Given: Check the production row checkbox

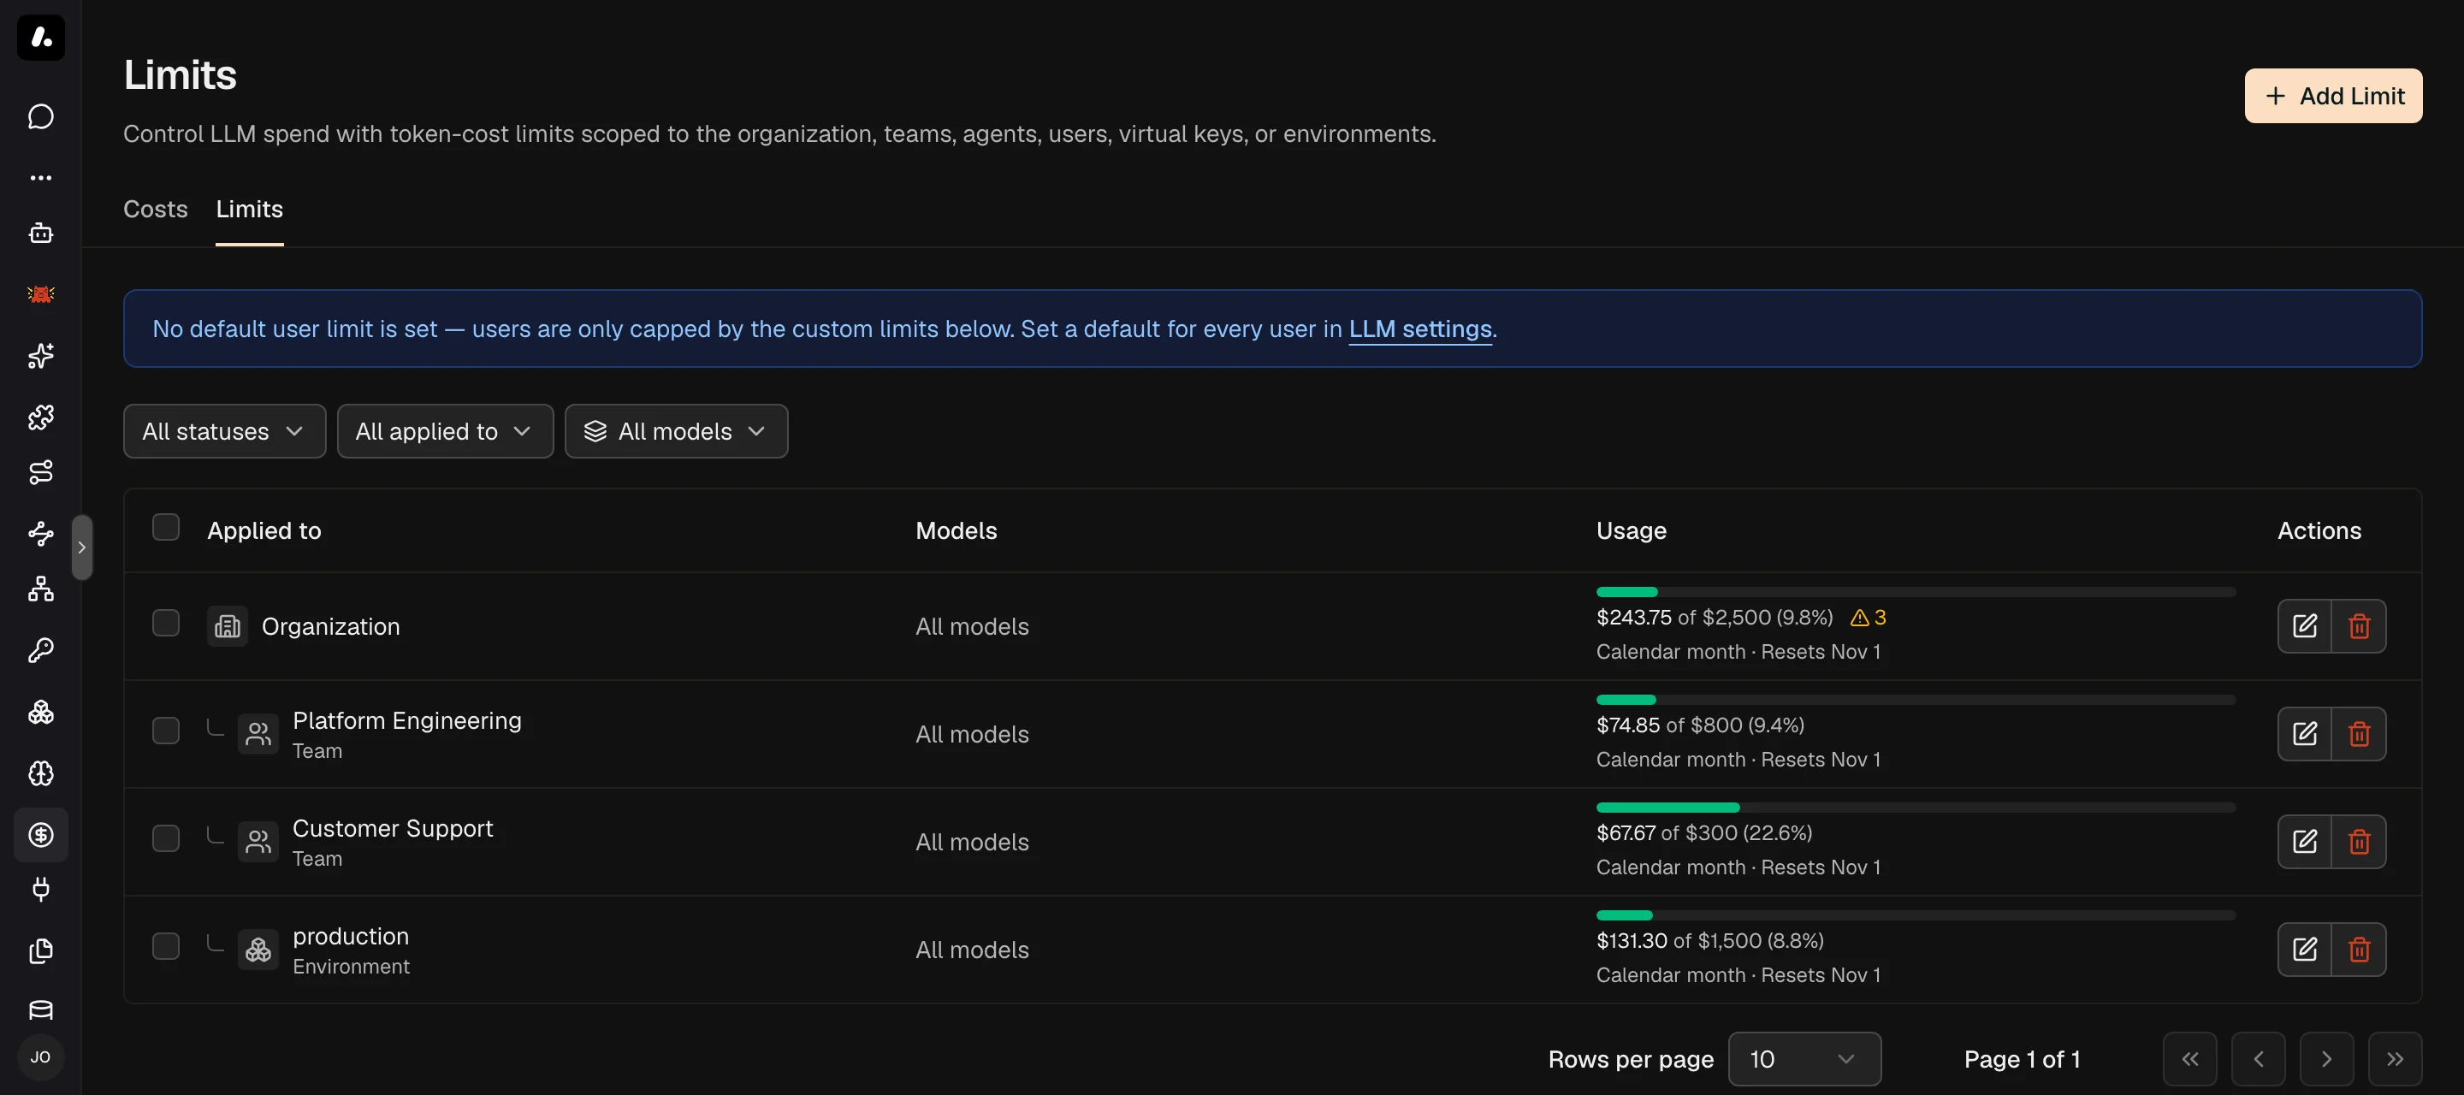Looking at the screenshot, I should coord(165,947).
